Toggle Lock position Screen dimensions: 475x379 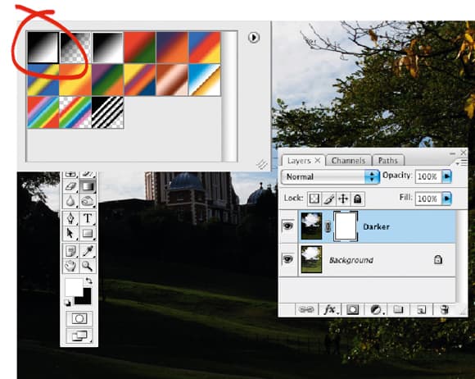[343, 199]
